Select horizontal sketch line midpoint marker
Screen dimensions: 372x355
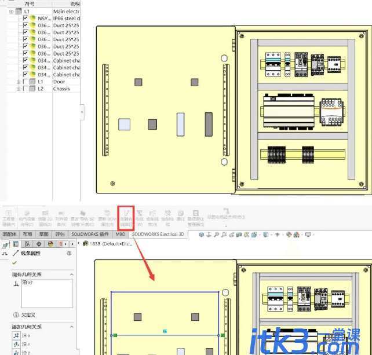tap(165, 331)
